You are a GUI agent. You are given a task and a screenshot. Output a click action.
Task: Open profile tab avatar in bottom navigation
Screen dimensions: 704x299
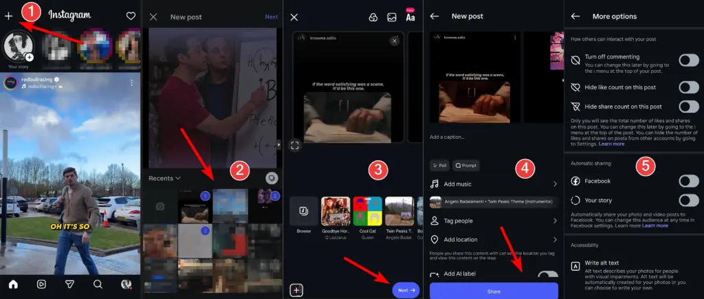tap(126, 284)
